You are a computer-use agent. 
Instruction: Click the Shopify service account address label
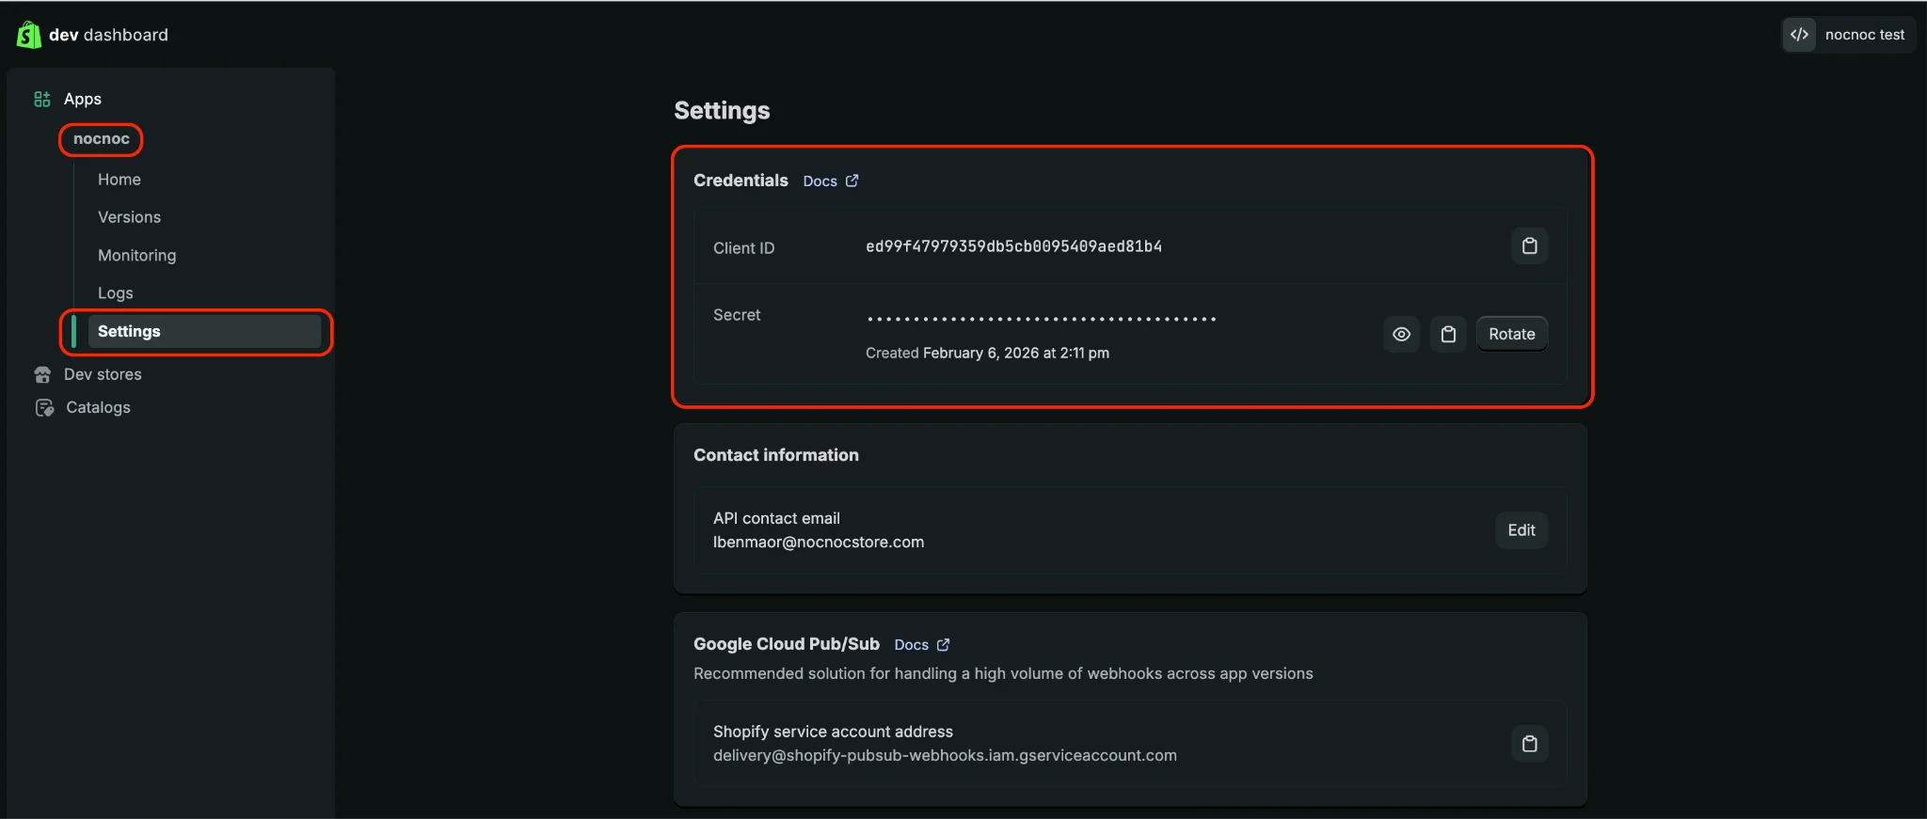[833, 732]
